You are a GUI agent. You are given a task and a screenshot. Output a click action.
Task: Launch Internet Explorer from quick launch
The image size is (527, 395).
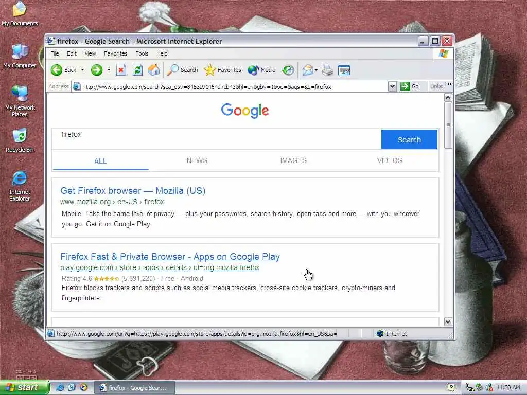pyautogui.click(x=60, y=387)
